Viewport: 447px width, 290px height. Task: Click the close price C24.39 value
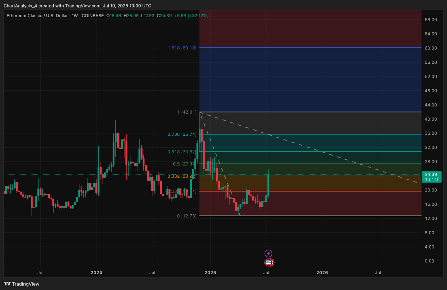tap(164, 16)
